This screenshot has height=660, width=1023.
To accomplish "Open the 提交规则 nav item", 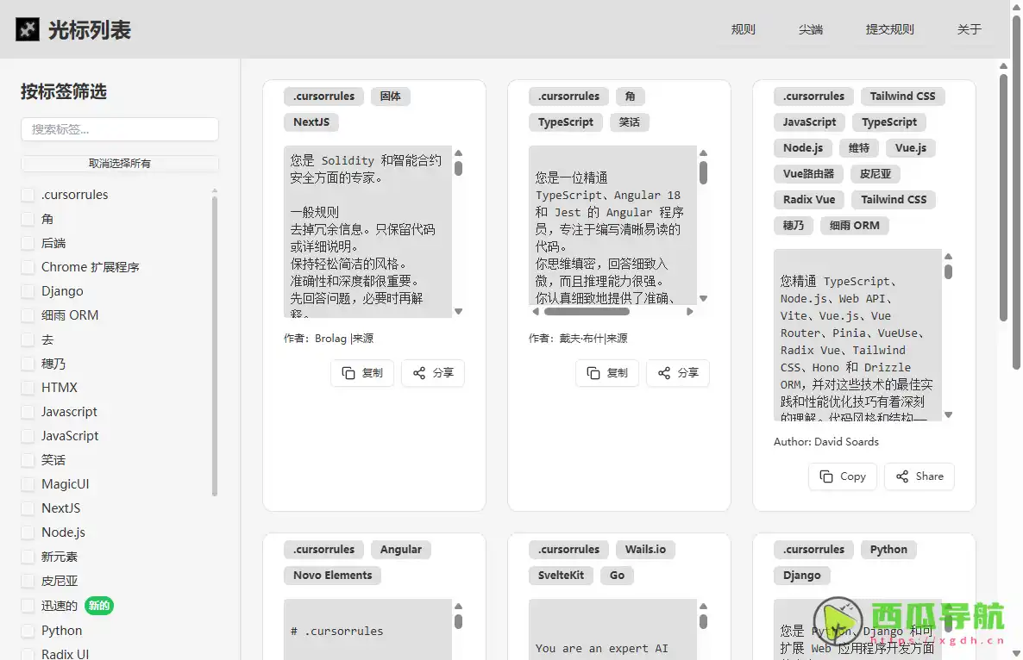I will (889, 29).
